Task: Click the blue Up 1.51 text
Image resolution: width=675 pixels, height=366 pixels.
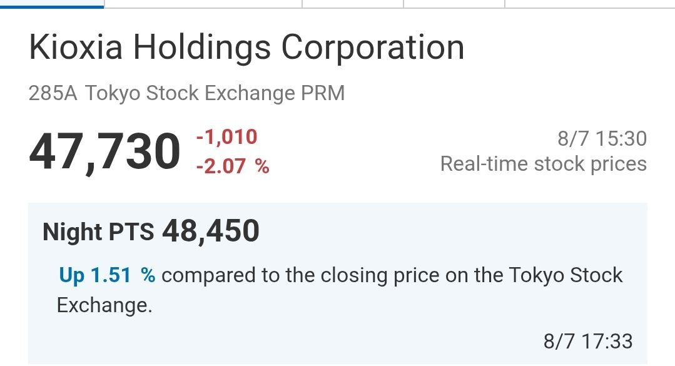Action: click(x=94, y=275)
